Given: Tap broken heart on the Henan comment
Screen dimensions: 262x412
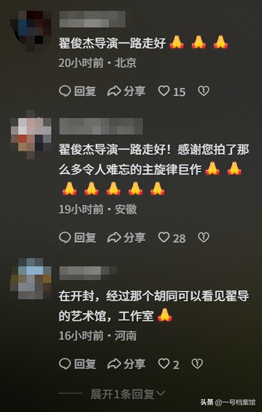Looking at the screenshot, I should click(197, 364).
